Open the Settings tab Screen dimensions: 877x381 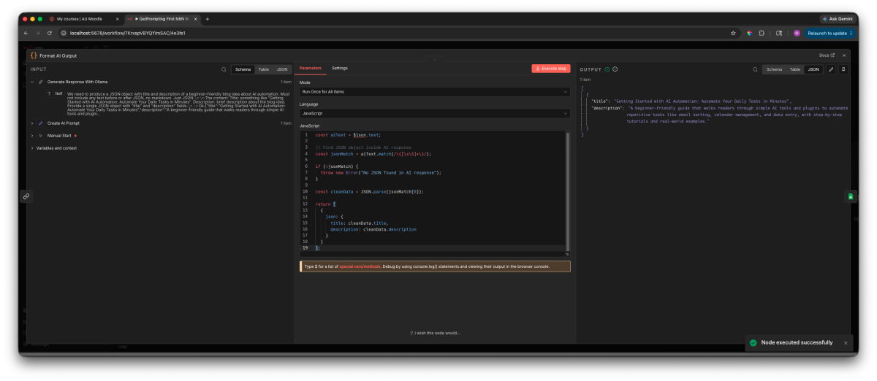point(340,68)
